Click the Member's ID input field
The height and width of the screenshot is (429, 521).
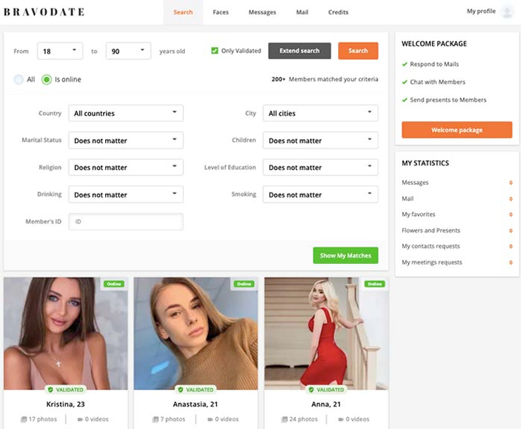point(126,222)
